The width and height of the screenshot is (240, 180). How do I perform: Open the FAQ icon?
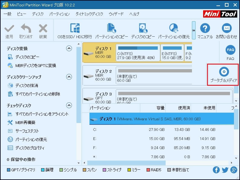click(x=230, y=50)
